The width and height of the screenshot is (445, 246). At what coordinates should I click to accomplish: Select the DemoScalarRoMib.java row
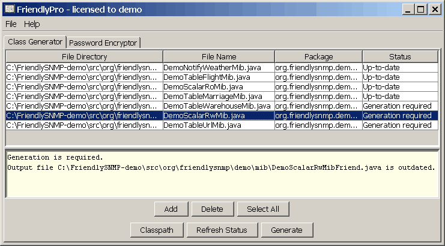pyautogui.click(x=219, y=87)
